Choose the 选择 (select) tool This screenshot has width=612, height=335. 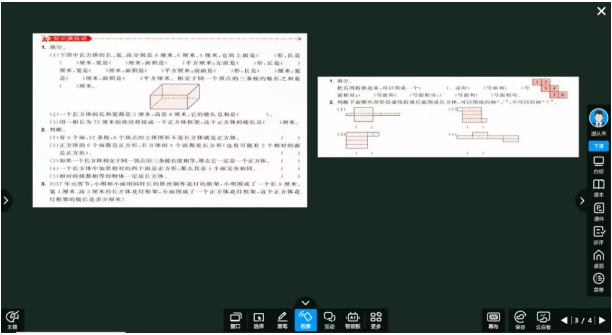pyautogui.click(x=258, y=319)
